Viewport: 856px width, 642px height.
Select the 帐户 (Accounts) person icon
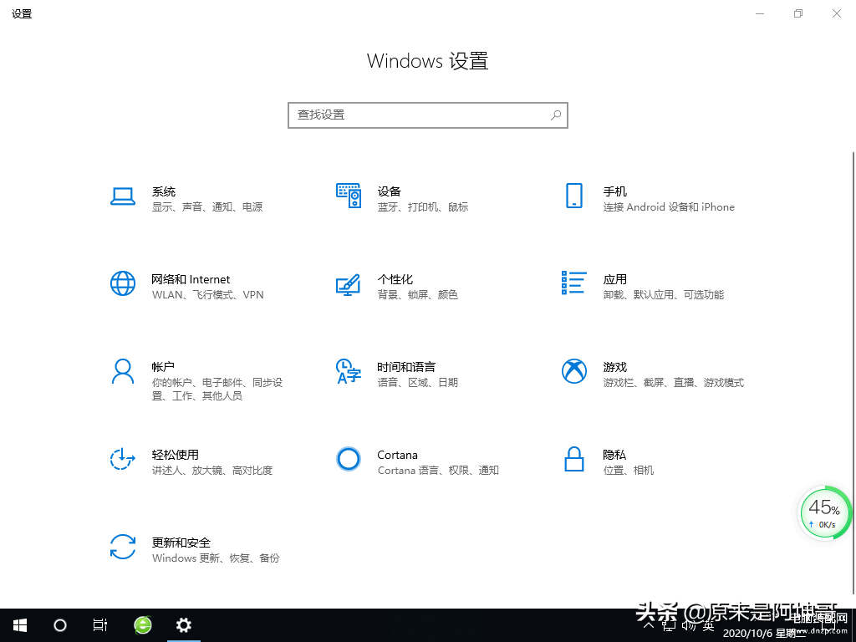(123, 371)
